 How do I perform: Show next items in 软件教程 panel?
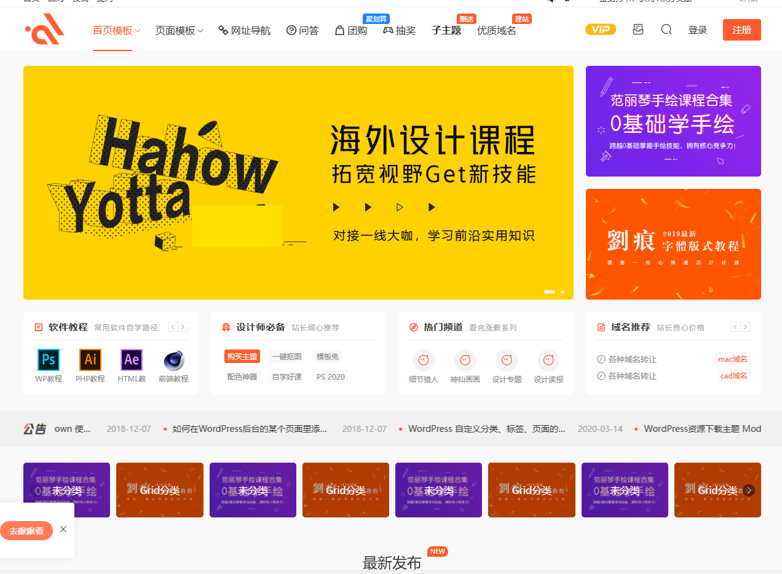(183, 327)
